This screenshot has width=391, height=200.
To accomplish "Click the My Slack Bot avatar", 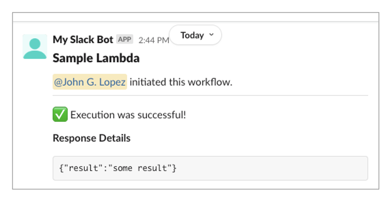I will pos(35,47).
